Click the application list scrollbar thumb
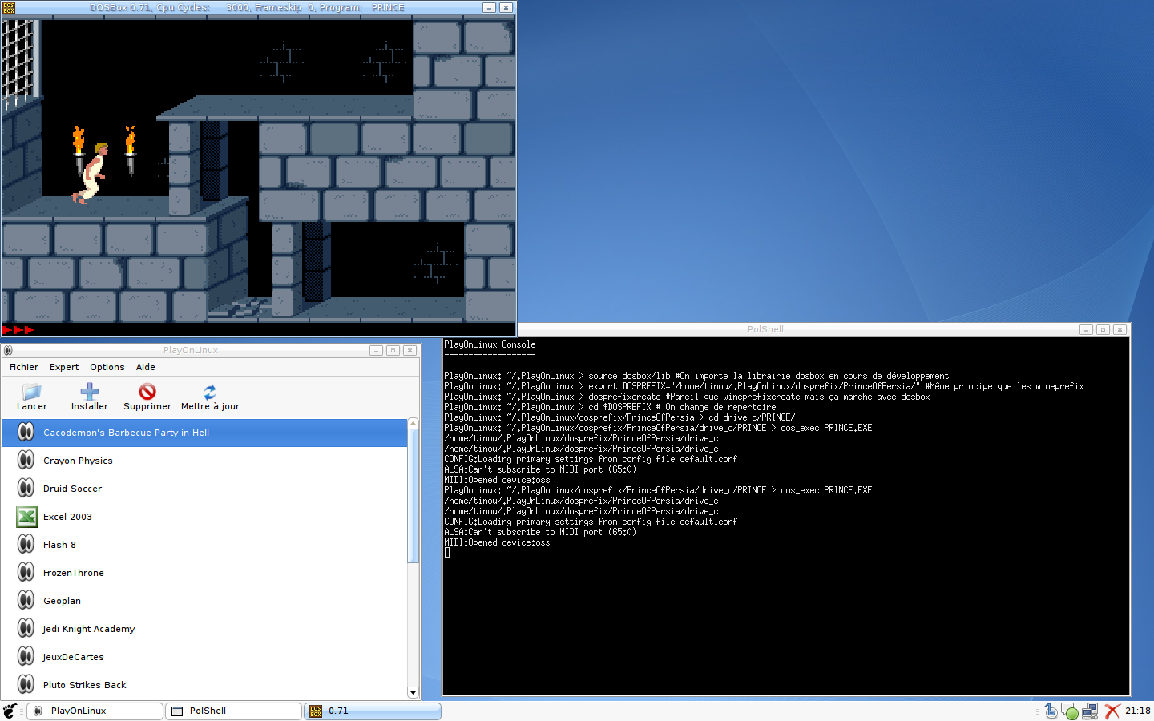The height and width of the screenshot is (721, 1154). pos(414,497)
